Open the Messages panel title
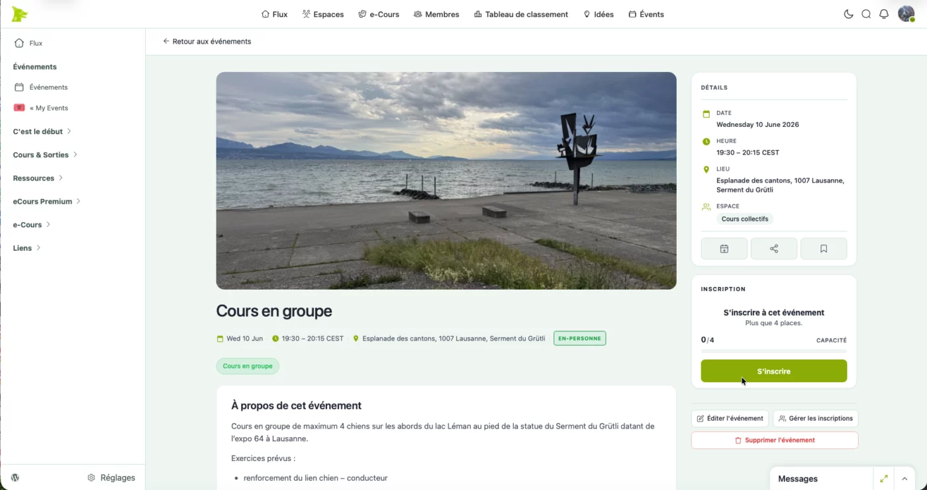 [x=798, y=479]
